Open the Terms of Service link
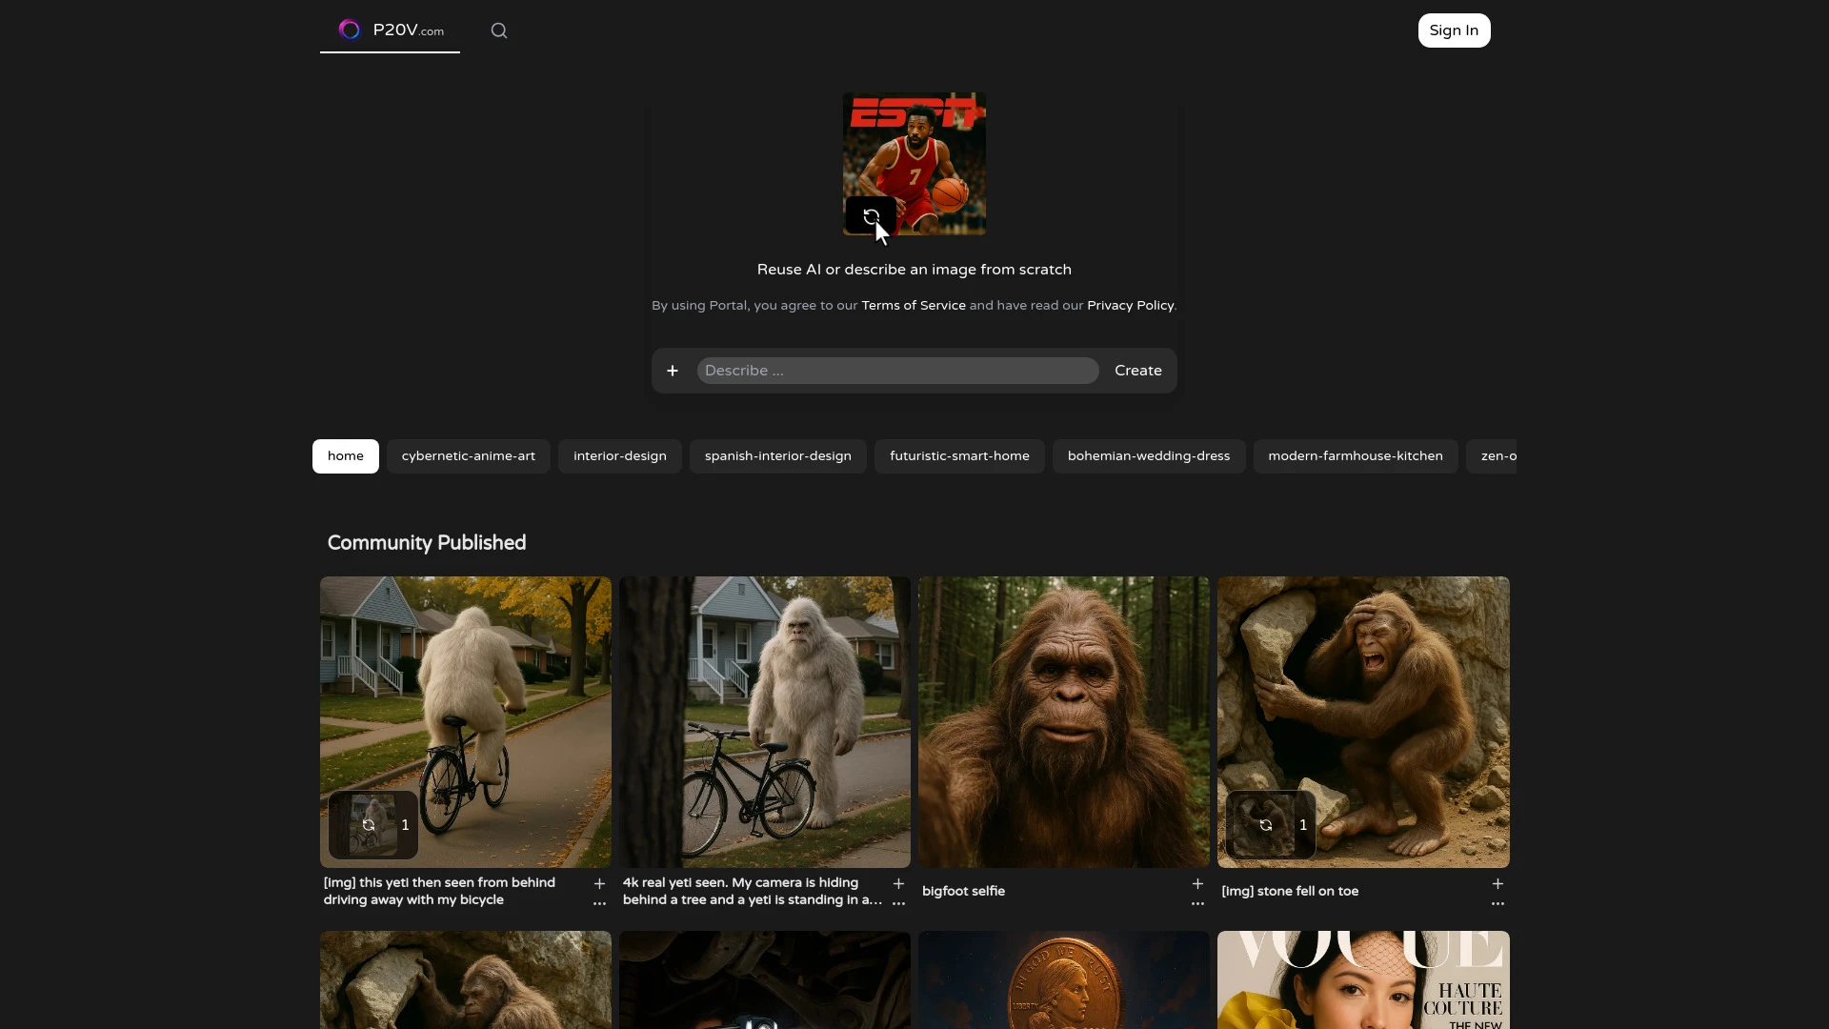This screenshot has width=1829, height=1029. point(914,306)
